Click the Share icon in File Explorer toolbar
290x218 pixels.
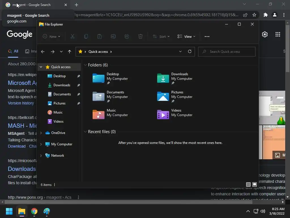click(x=127, y=37)
